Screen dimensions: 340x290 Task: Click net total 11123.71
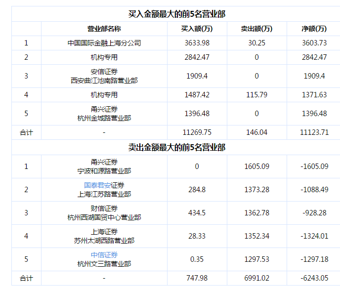314,132
